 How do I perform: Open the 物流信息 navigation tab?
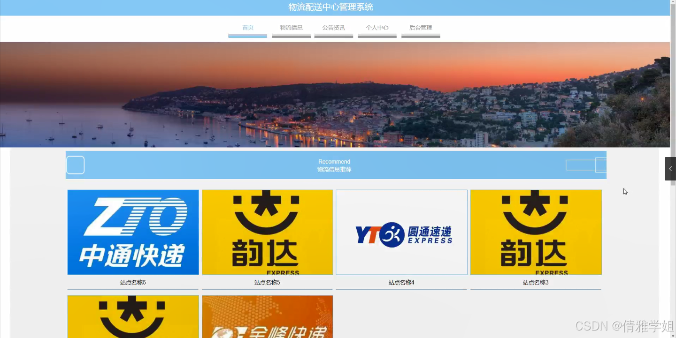click(291, 28)
